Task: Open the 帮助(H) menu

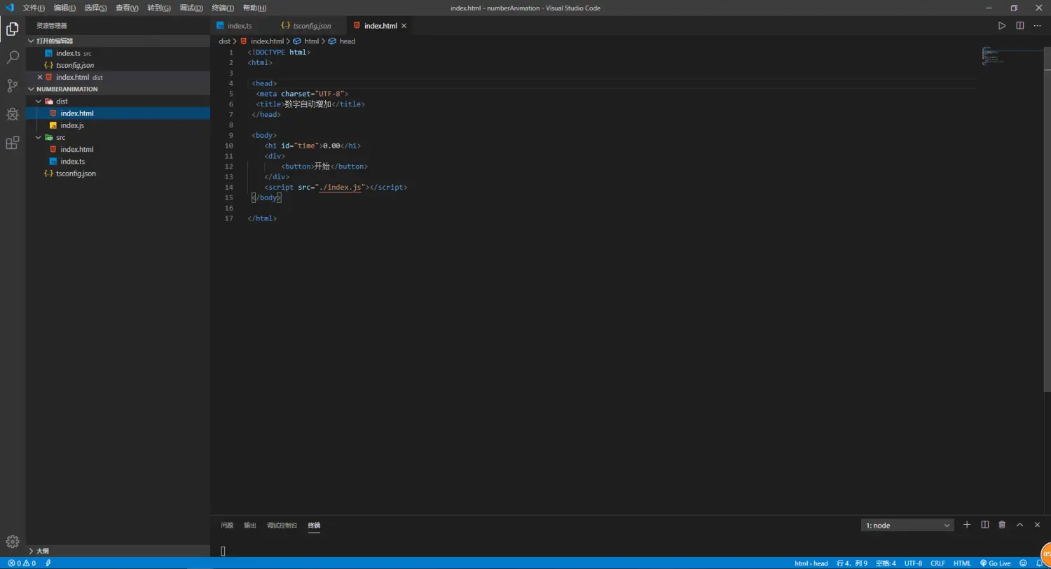Action: point(254,8)
